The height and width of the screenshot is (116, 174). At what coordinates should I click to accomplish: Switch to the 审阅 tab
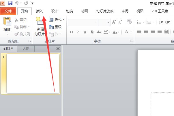(125, 11)
